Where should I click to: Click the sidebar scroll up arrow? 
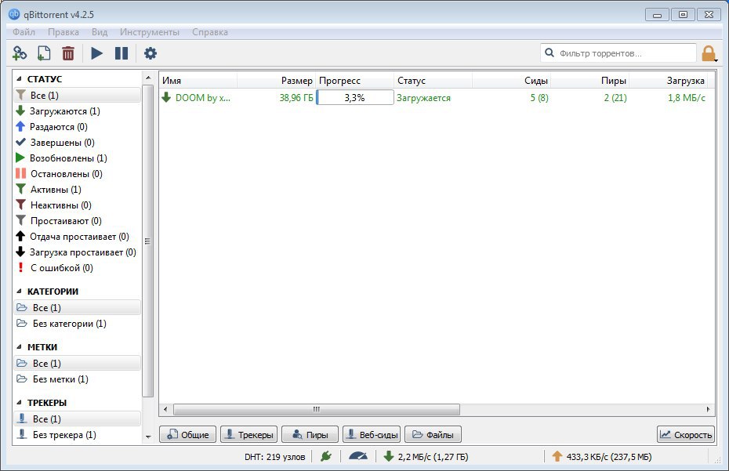point(148,78)
